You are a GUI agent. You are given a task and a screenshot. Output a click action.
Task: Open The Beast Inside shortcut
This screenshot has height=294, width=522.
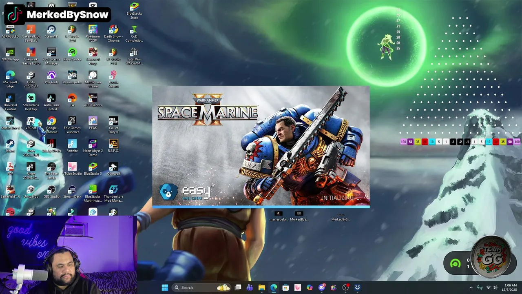(51, 171)
